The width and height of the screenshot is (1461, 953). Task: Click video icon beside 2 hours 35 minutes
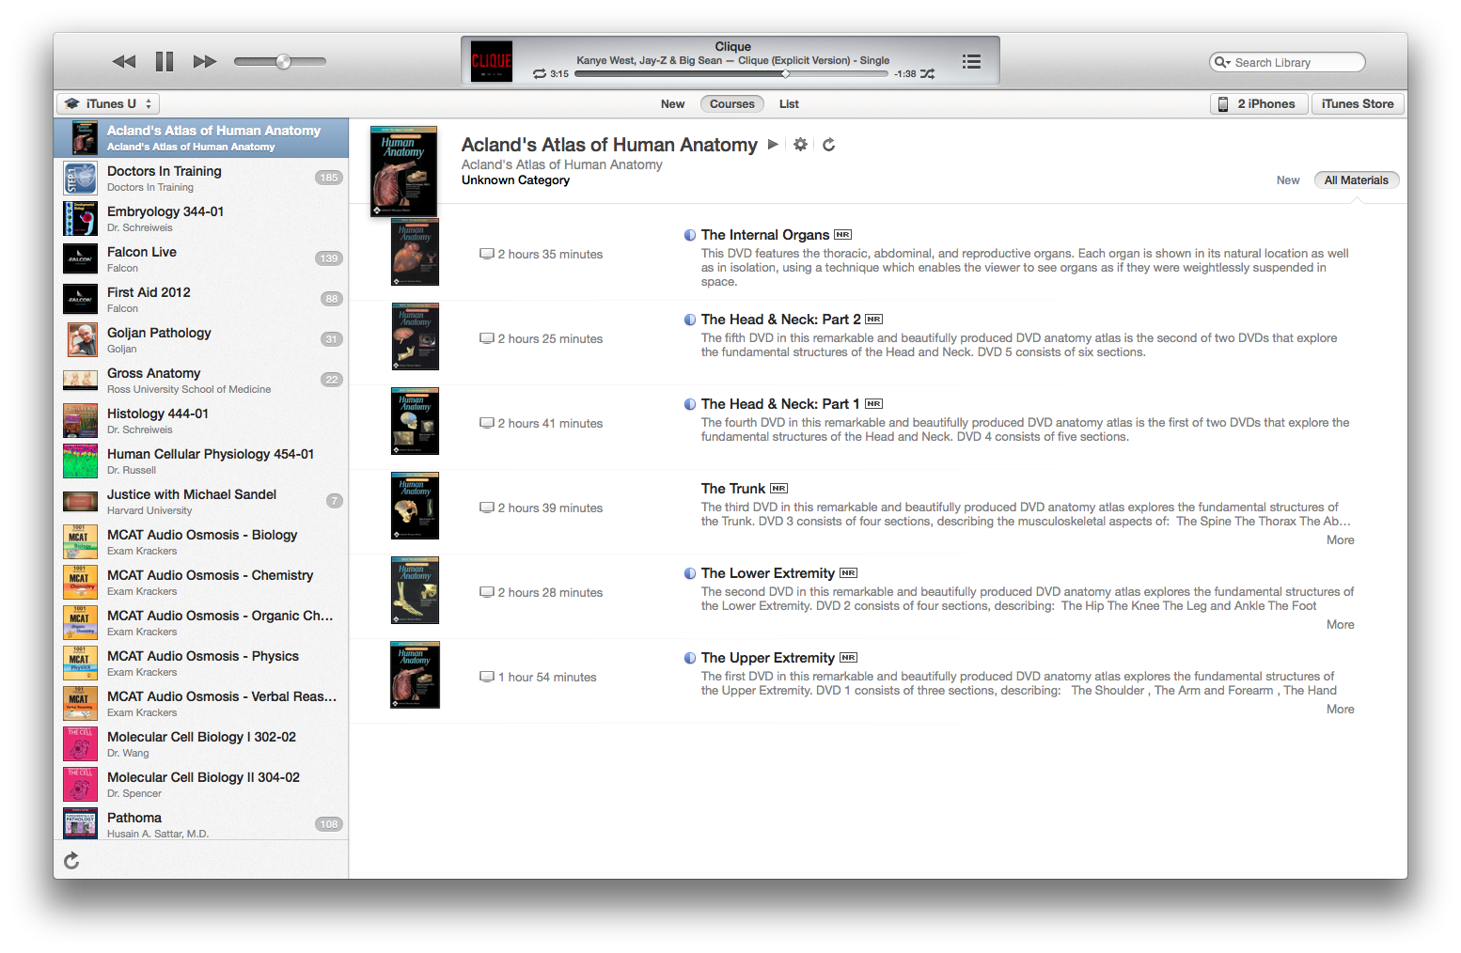pos(487,254)
